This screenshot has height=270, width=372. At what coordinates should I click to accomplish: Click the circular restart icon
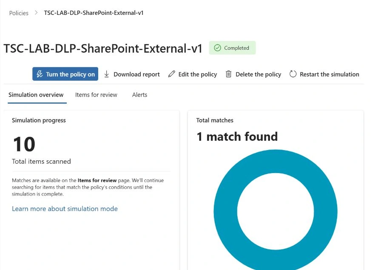(293, 74)
